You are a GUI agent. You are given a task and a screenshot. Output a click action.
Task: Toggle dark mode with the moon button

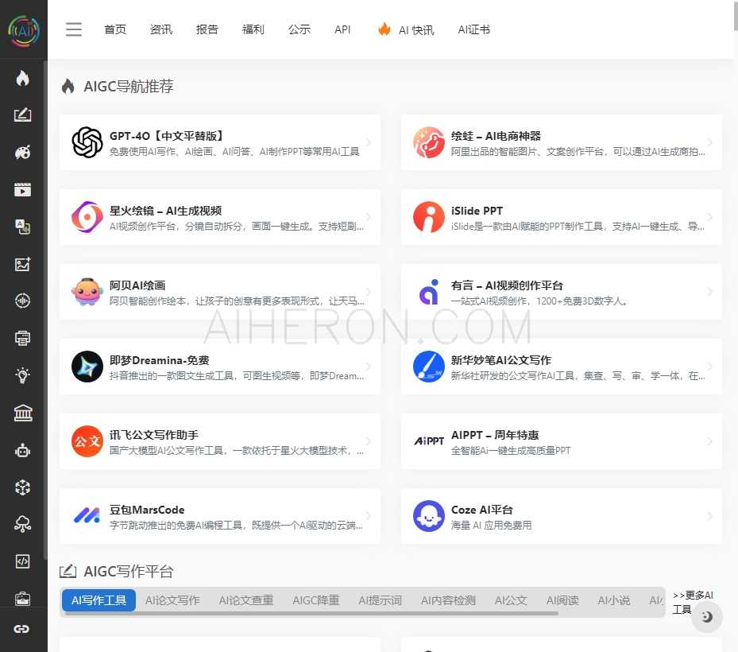click(x=707, y=617)
